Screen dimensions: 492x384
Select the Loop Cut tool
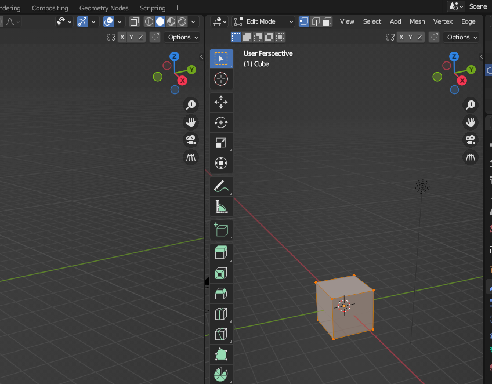coord(221,314)
